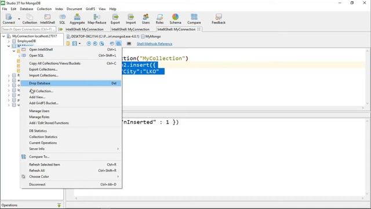Image resolution: width=371 pixels, height=209 pixels.
Task: Click the Import toolbar icon
Action: pos(131,19)
